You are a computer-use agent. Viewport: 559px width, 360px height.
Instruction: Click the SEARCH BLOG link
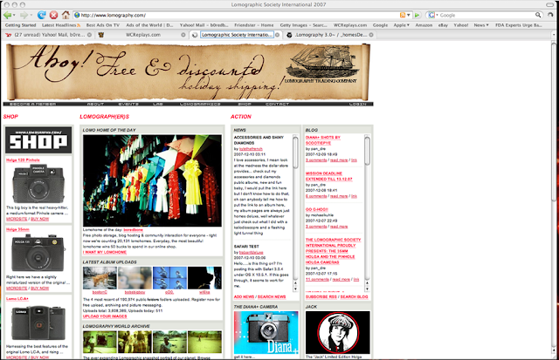coord(354,296)
